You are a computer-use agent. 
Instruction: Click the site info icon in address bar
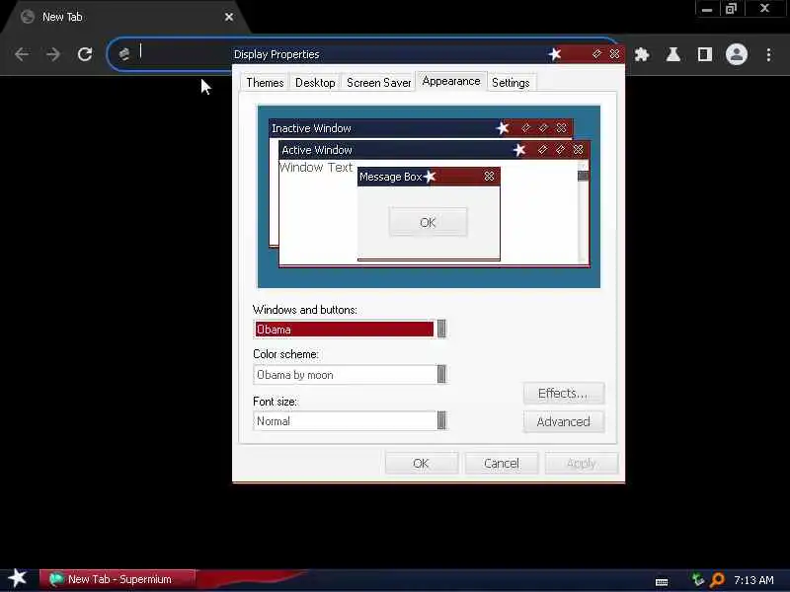[124, 54]
